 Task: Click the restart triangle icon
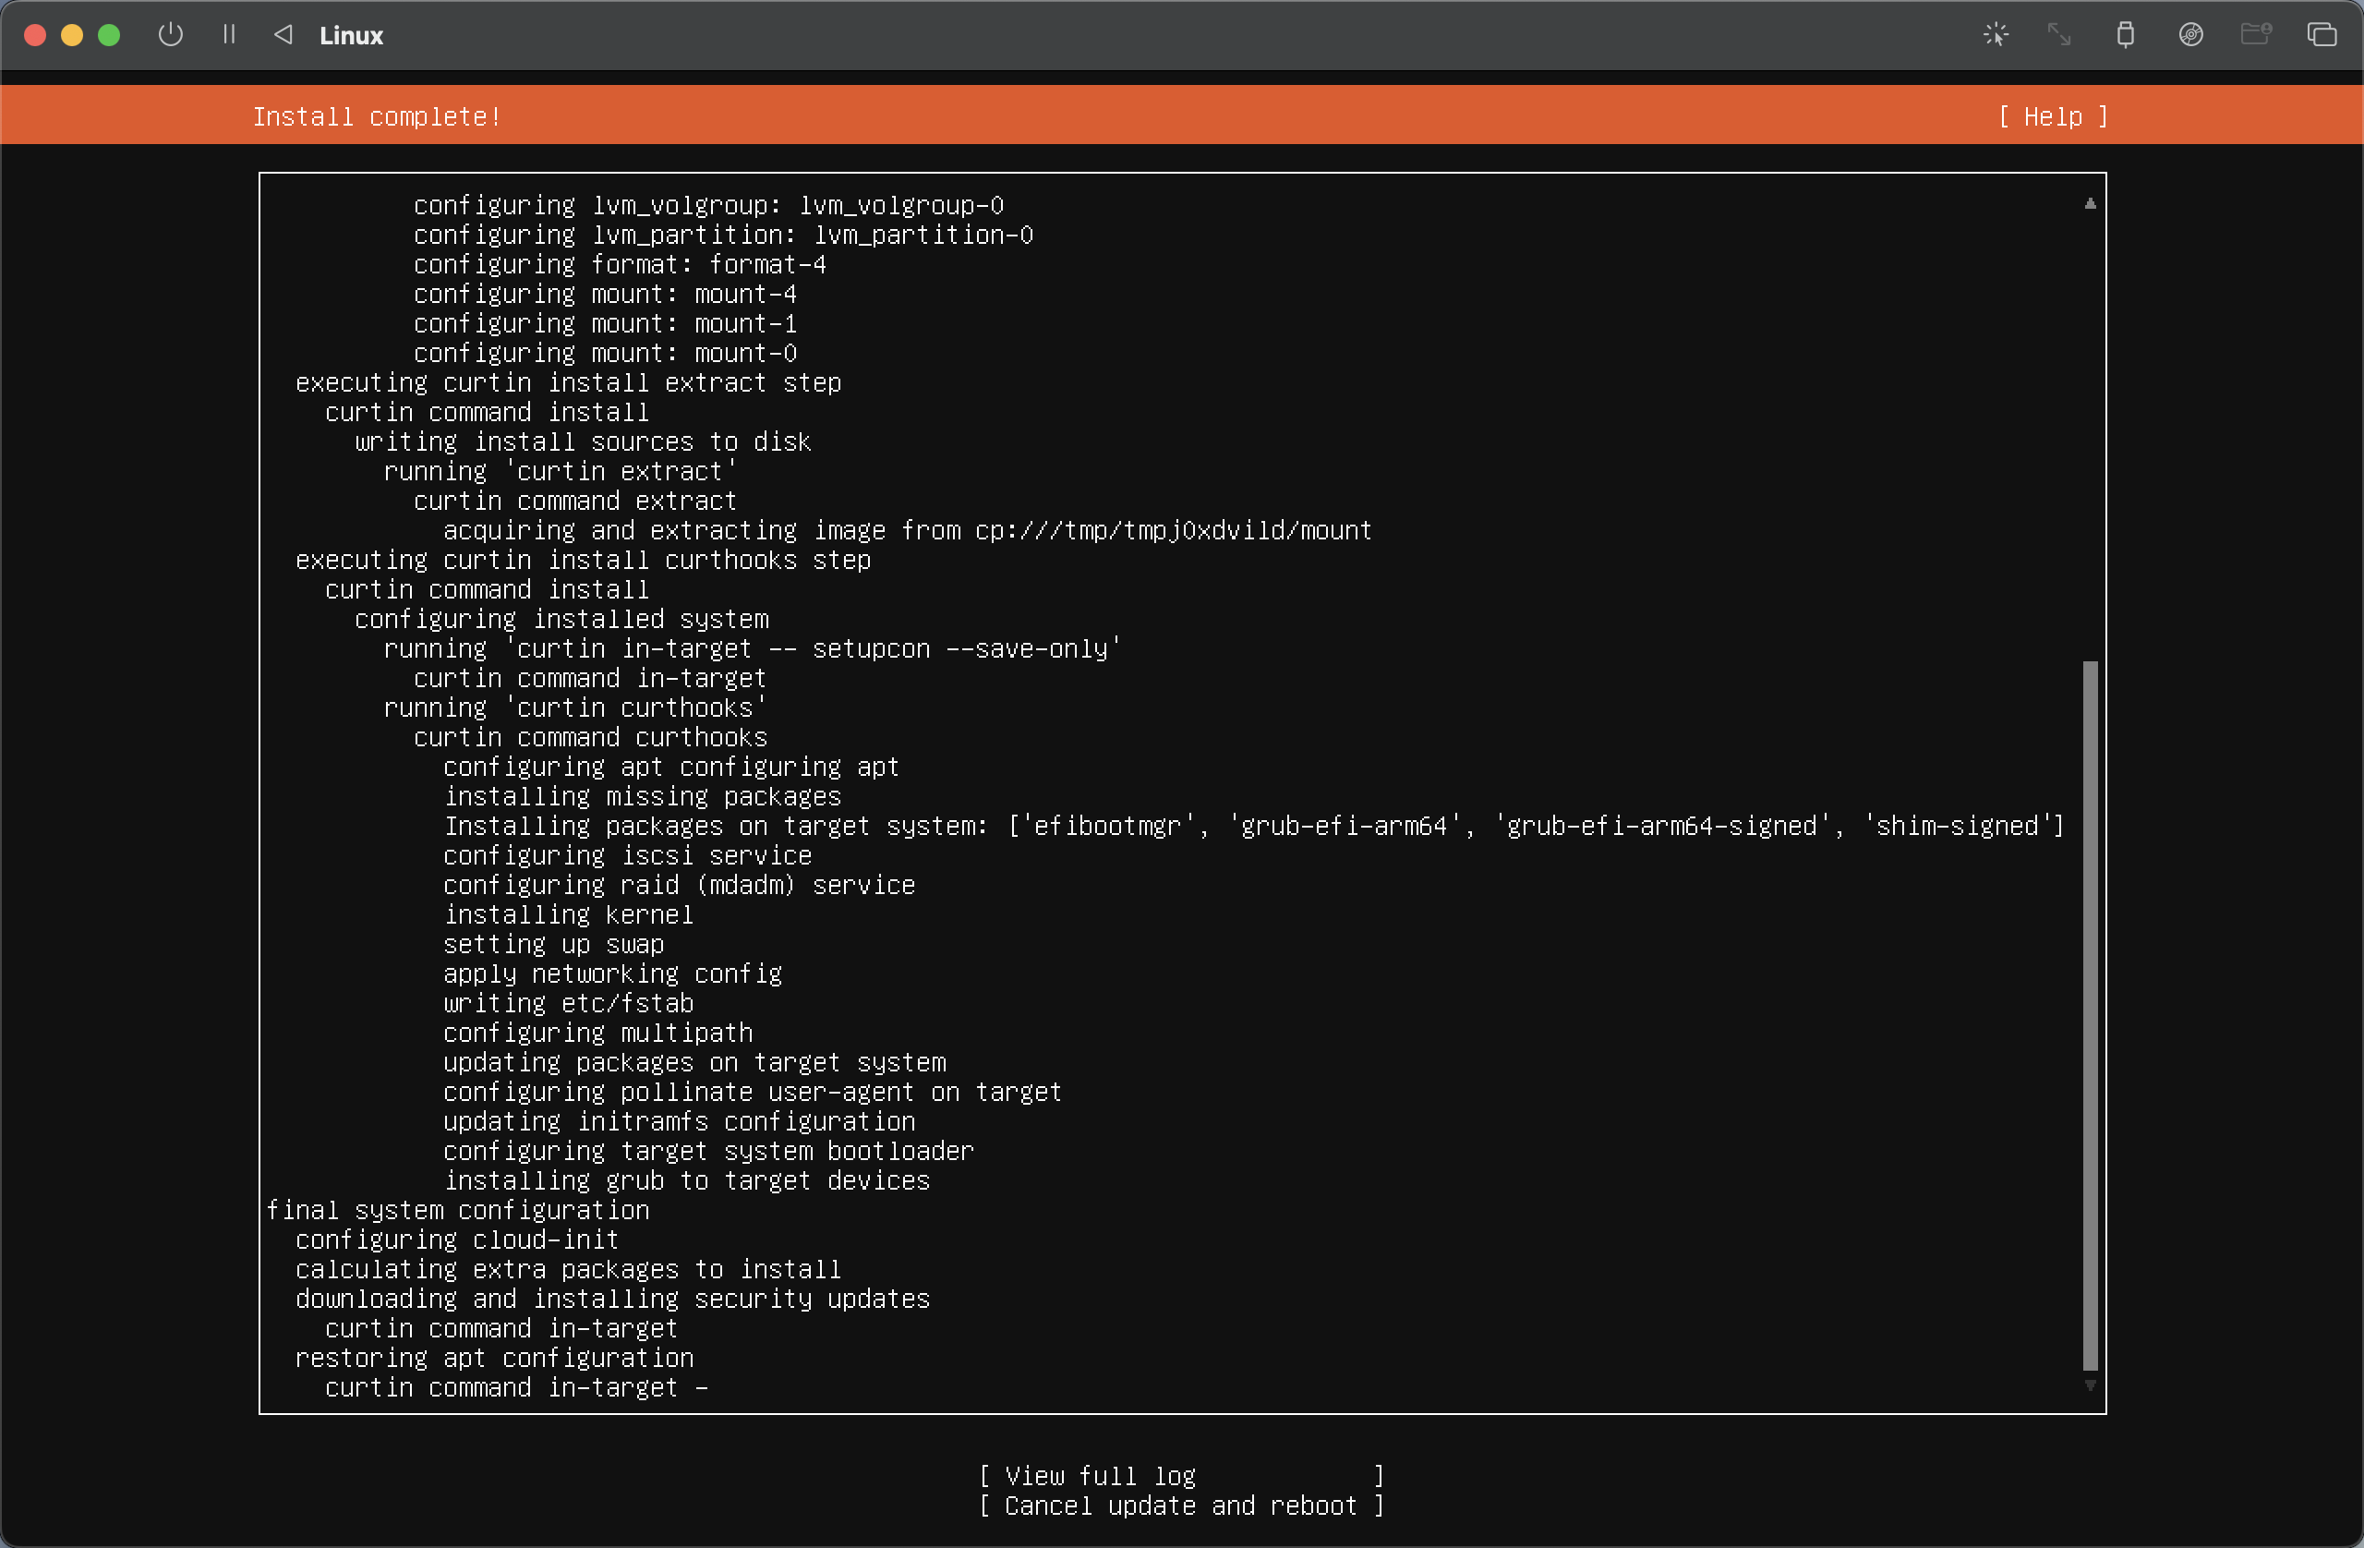pyautogui.click(x=283, y=35)
